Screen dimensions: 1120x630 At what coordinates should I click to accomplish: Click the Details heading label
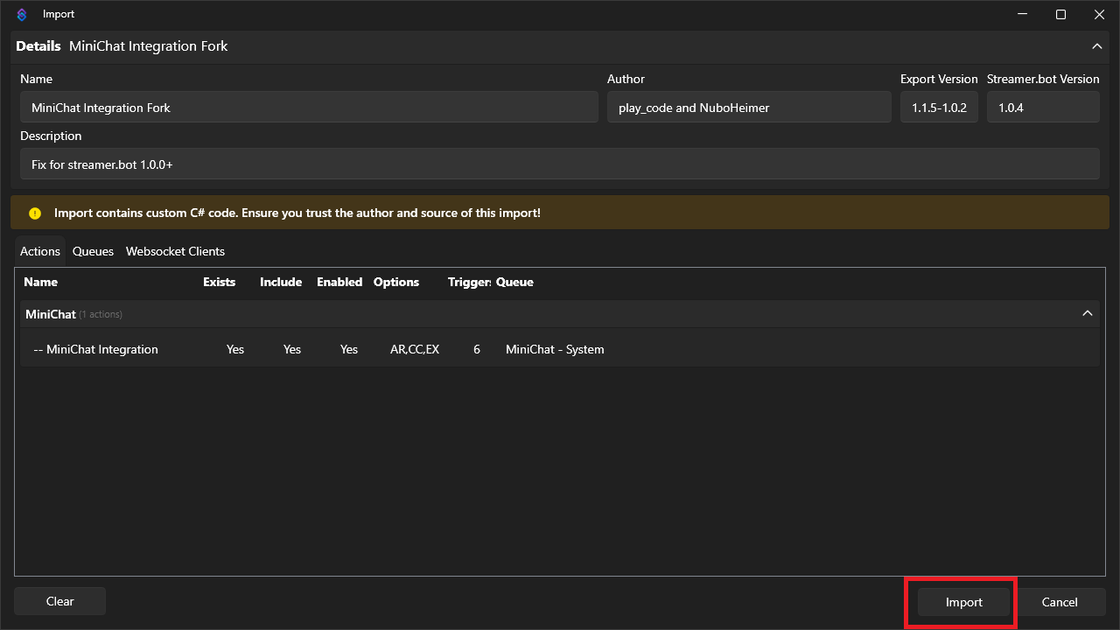38,45
